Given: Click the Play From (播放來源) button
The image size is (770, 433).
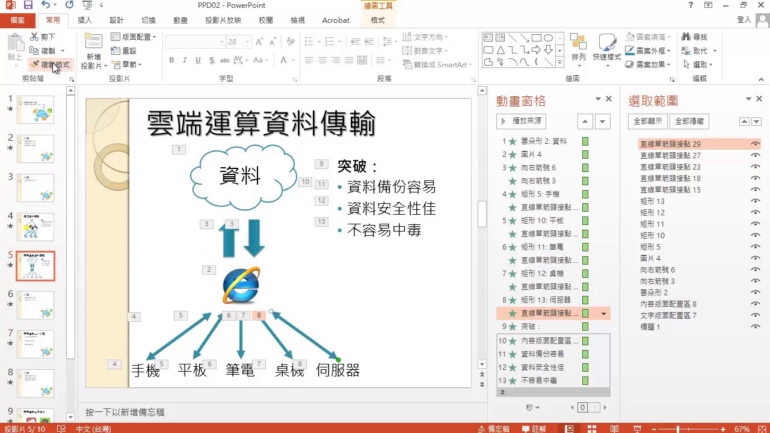Looking at the screenshot, I should [x=521, y=121].
